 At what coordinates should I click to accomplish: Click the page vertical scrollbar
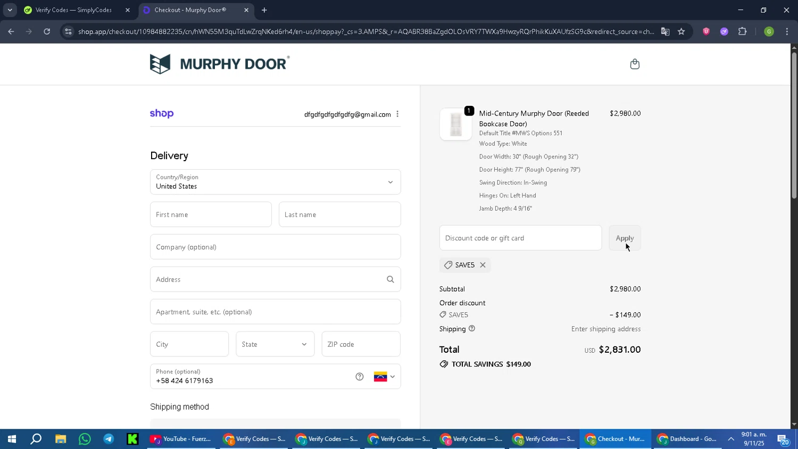[x=794, y=126]
